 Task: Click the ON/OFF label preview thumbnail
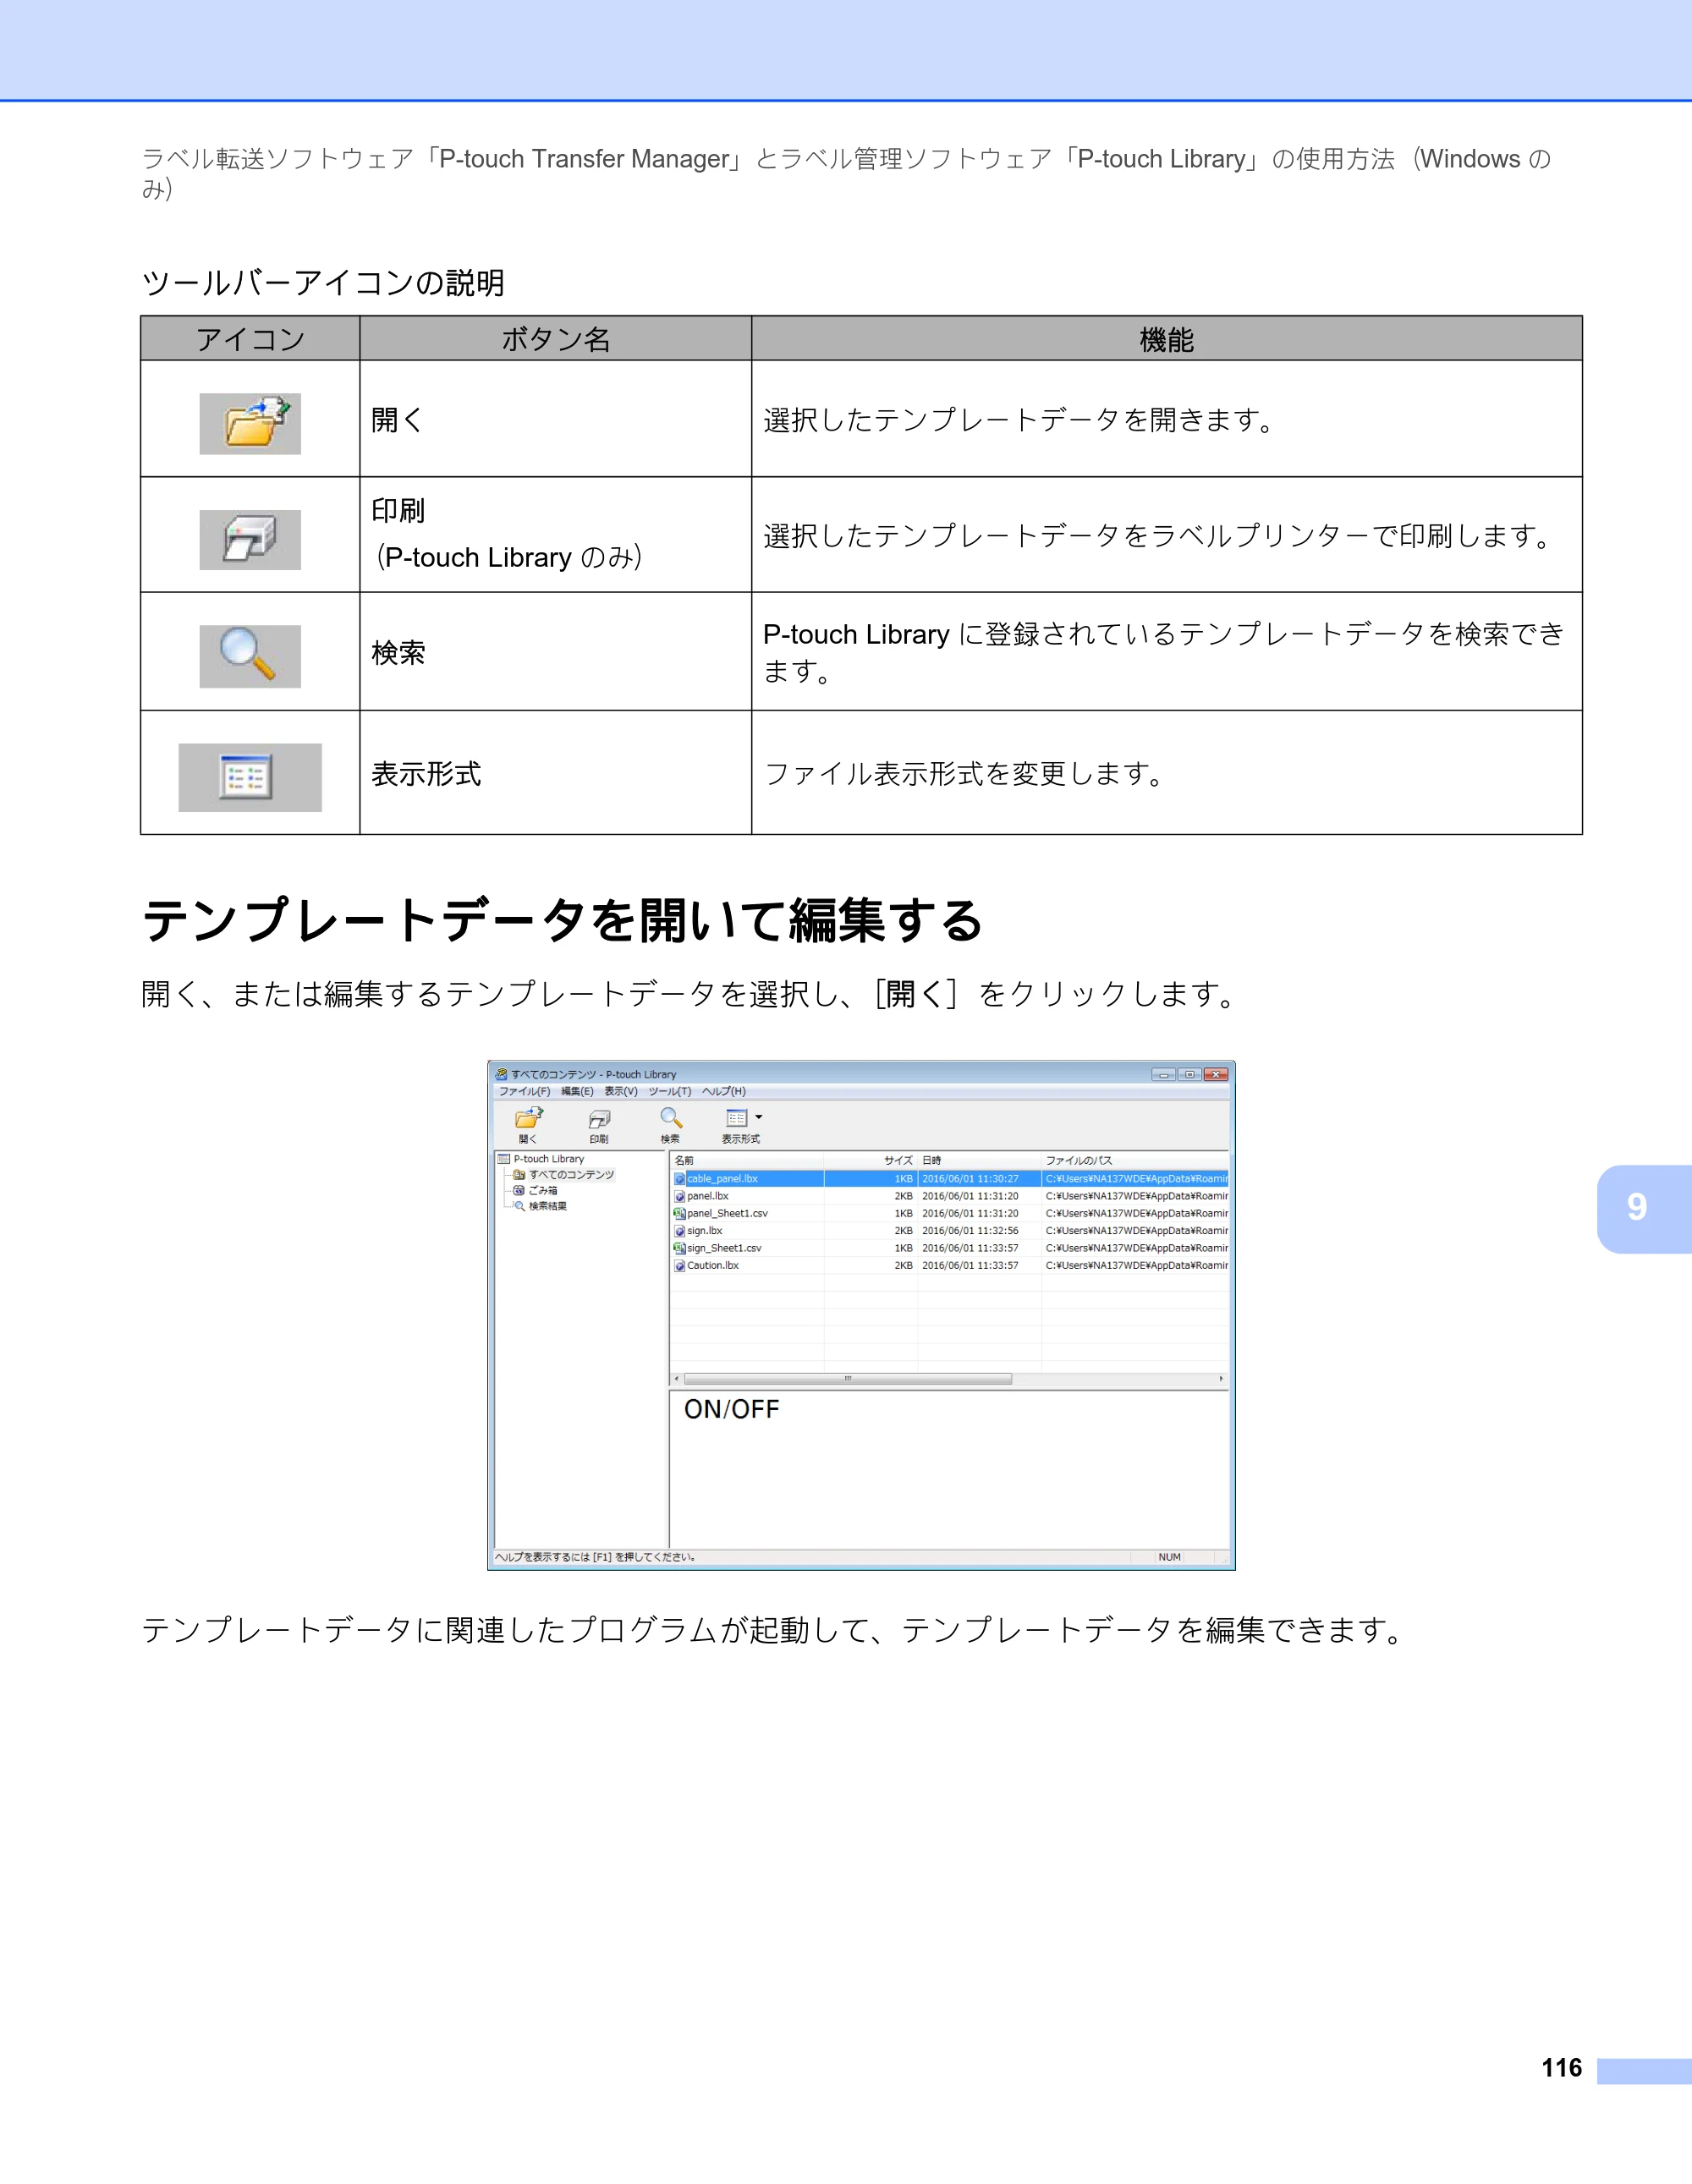[731, 1409]
